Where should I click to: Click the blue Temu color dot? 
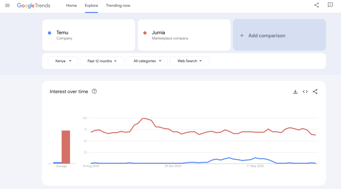pyautogui.click(x=49, y=33)
